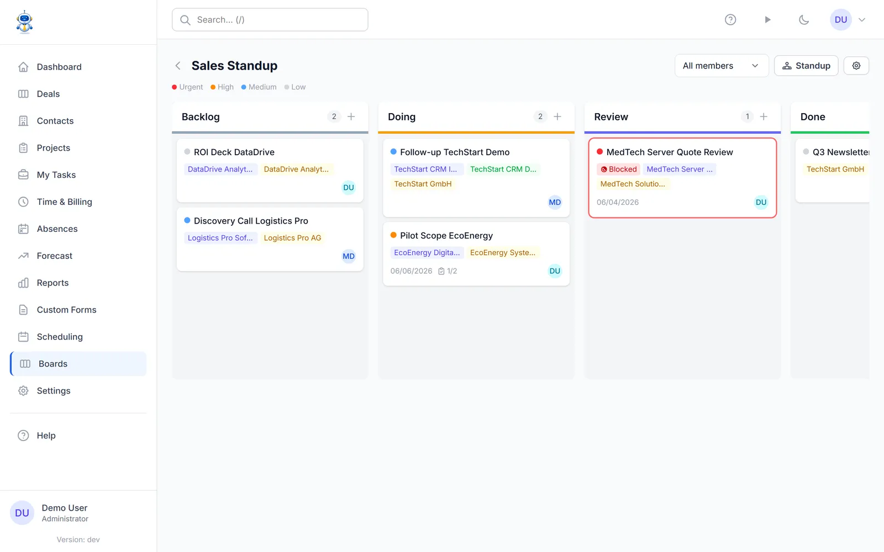Open the Pilot Scope EcoEnergy card
The image size is (884, 552).
pyautogui.click(x=476, y=254)
